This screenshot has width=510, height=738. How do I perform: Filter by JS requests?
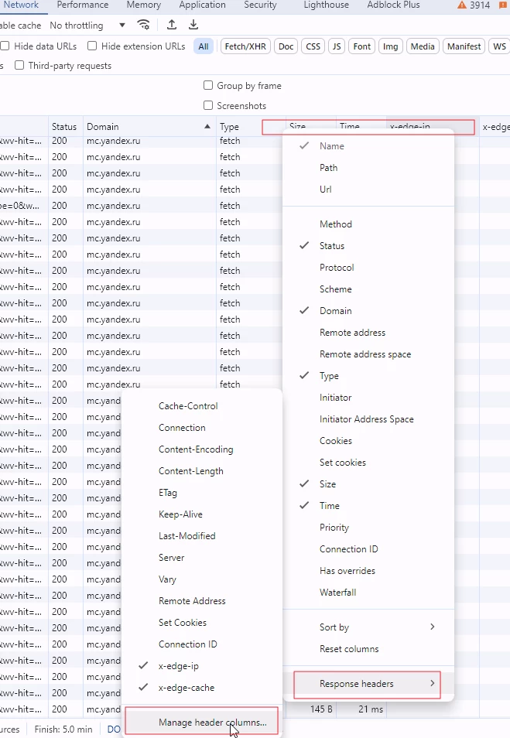pos(337,46)
